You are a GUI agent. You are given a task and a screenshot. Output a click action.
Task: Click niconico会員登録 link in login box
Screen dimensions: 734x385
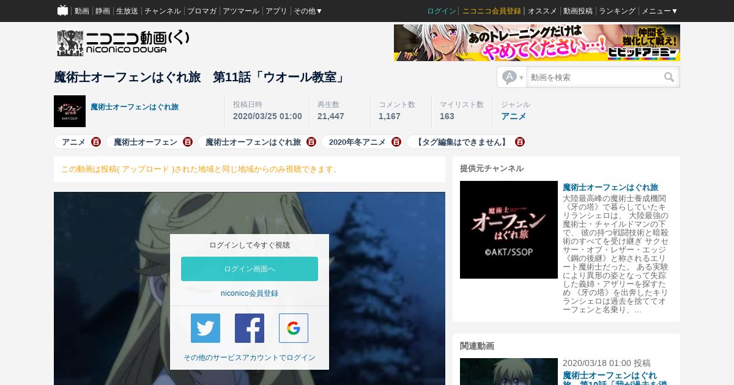point(250,293)
